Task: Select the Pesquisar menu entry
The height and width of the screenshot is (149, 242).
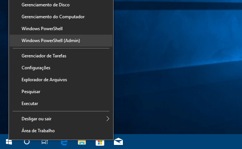Action: coord(61,92)
